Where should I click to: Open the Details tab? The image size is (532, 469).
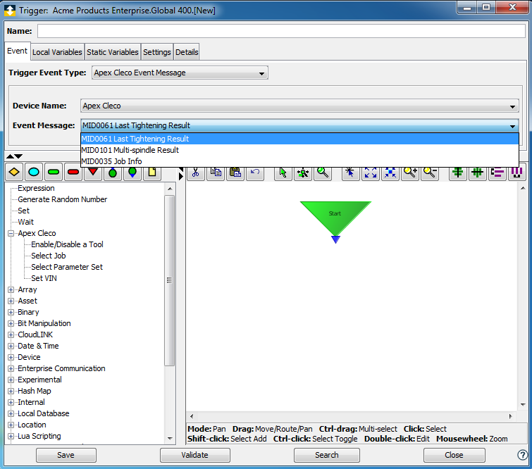click(x=187, y=52)
